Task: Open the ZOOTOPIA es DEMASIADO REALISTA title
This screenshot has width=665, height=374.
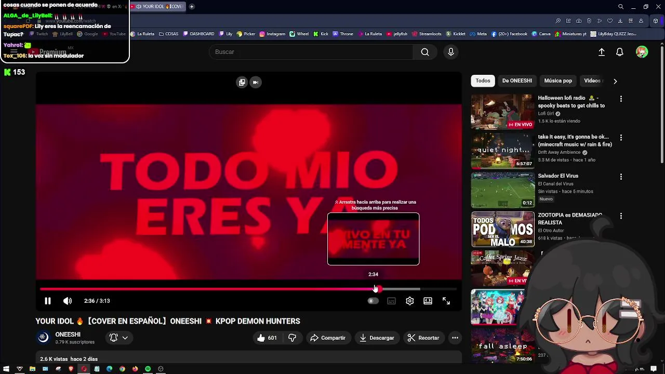Action: [569, 219]
